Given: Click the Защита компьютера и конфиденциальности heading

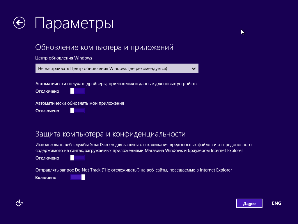Looking at the screenshot, I should click(x=110, y=134).
